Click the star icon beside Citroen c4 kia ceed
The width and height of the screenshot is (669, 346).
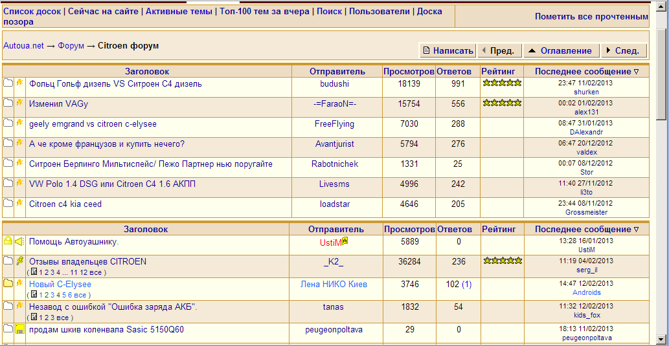(x=19, y=203)
